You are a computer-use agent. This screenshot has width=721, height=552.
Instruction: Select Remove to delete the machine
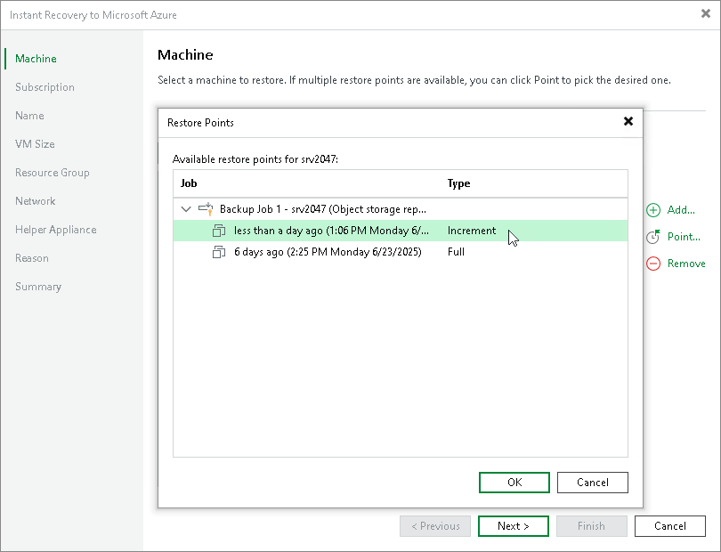click(x=686, y=264)
